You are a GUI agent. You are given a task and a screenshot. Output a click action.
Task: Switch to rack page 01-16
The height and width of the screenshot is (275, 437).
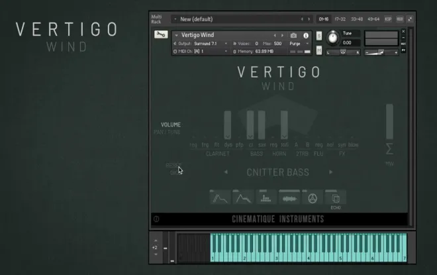324,19
